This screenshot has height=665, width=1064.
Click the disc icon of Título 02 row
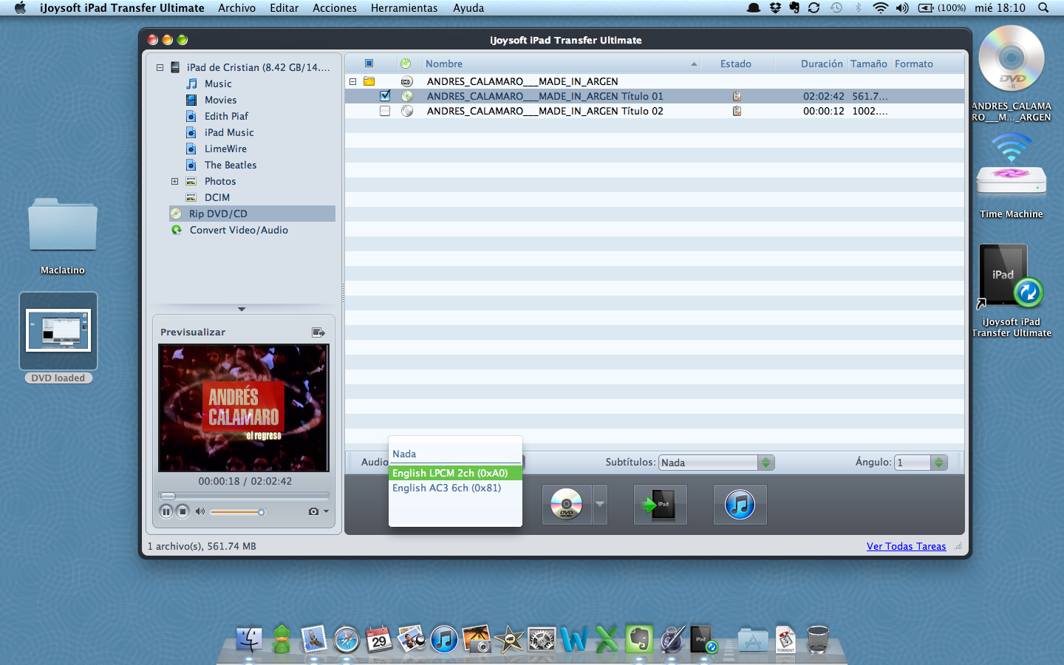[406, 111]
